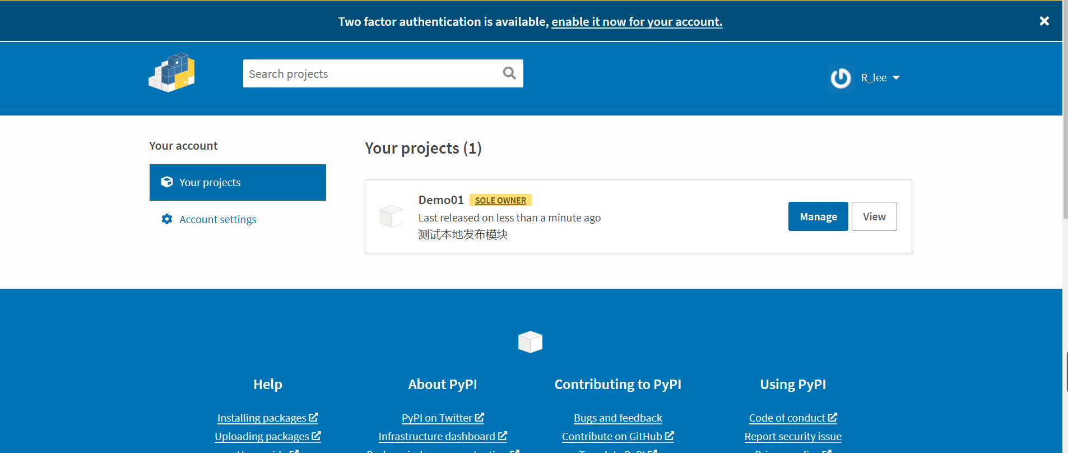Image resolution: width=1068 pixels, height=453 pixels.
Task: Click the Last released on timestamp text
Action: [x=509, y=218]
